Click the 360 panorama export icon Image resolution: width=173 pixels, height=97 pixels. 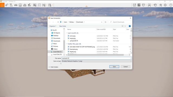(x=44, y=5)
